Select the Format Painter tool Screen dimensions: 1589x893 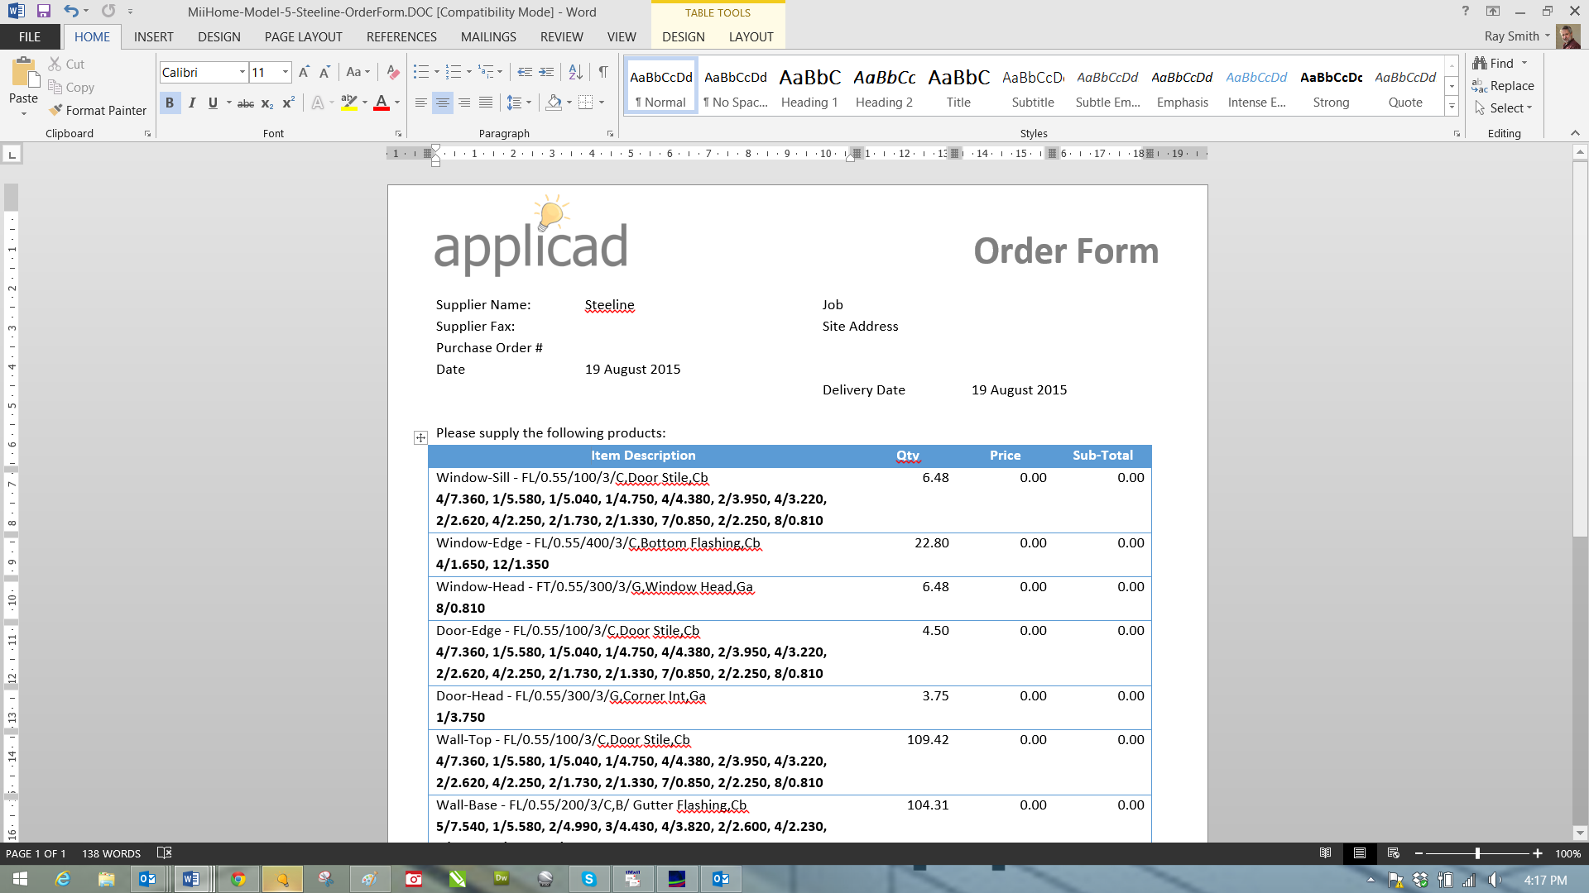(x=97, y=110)
